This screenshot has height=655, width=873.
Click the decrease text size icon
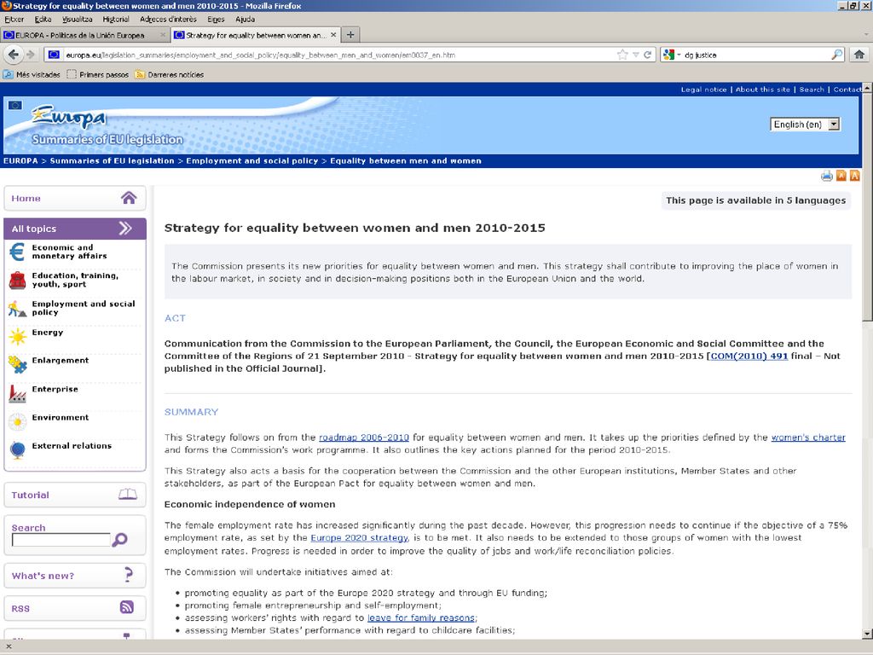pos(841,176)
